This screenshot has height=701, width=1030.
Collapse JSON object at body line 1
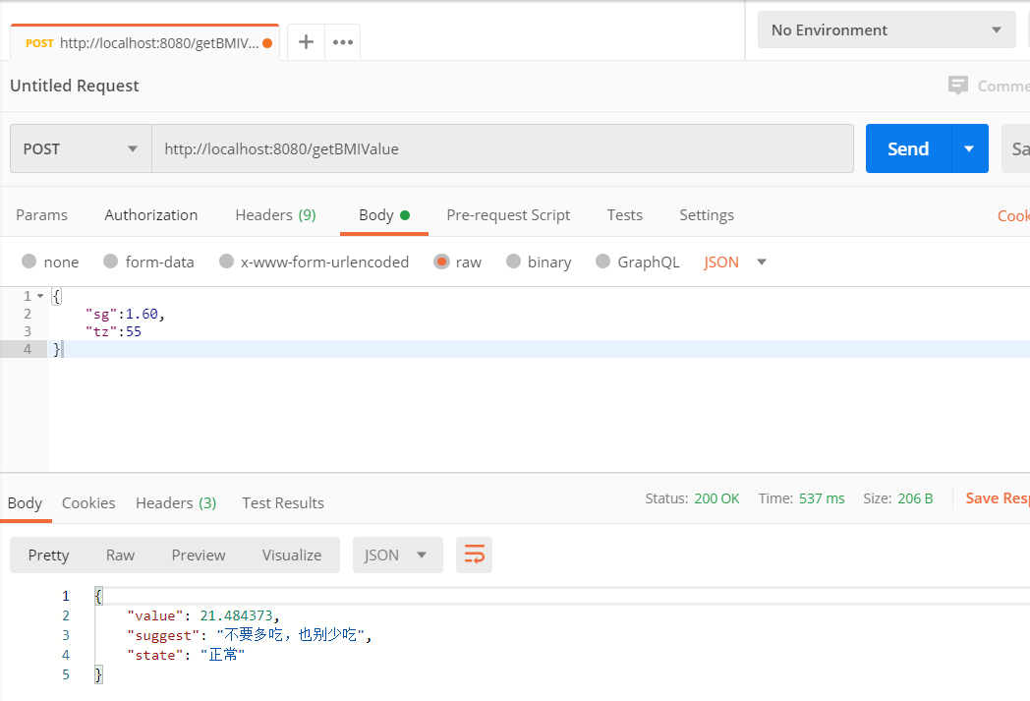coord(40,296)
